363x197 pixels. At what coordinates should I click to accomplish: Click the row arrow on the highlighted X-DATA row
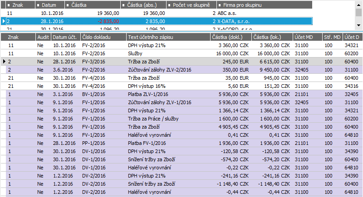(x=4, y=21)
